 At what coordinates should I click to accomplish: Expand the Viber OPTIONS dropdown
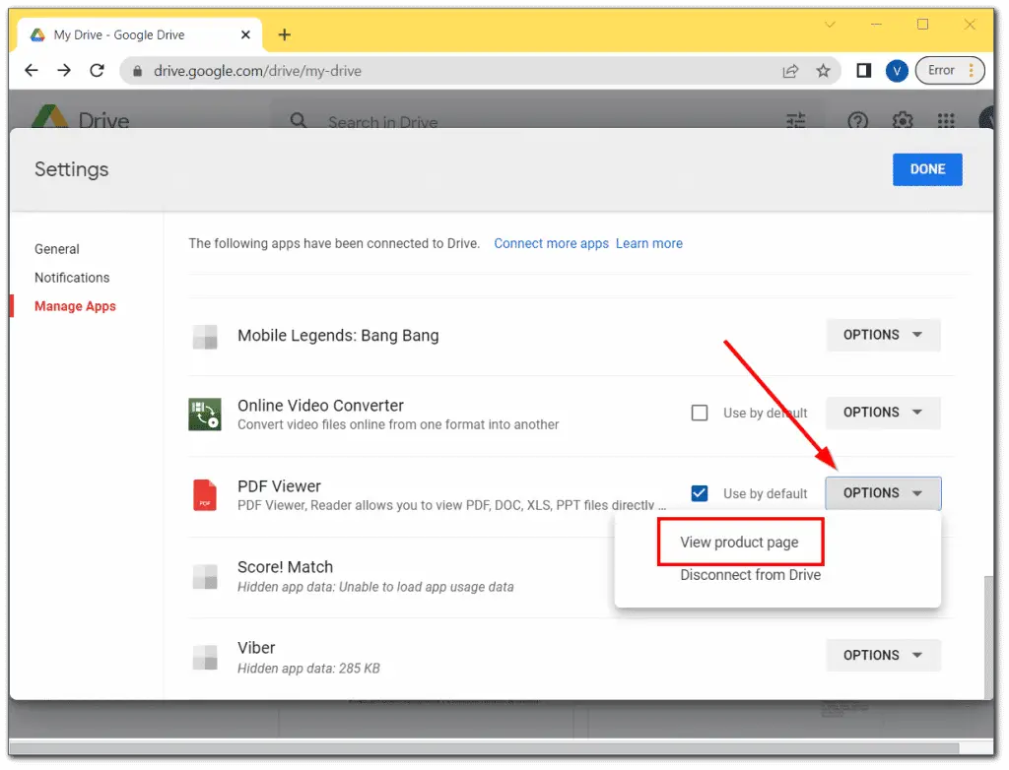pyautogui.click(x=883, y=655)
